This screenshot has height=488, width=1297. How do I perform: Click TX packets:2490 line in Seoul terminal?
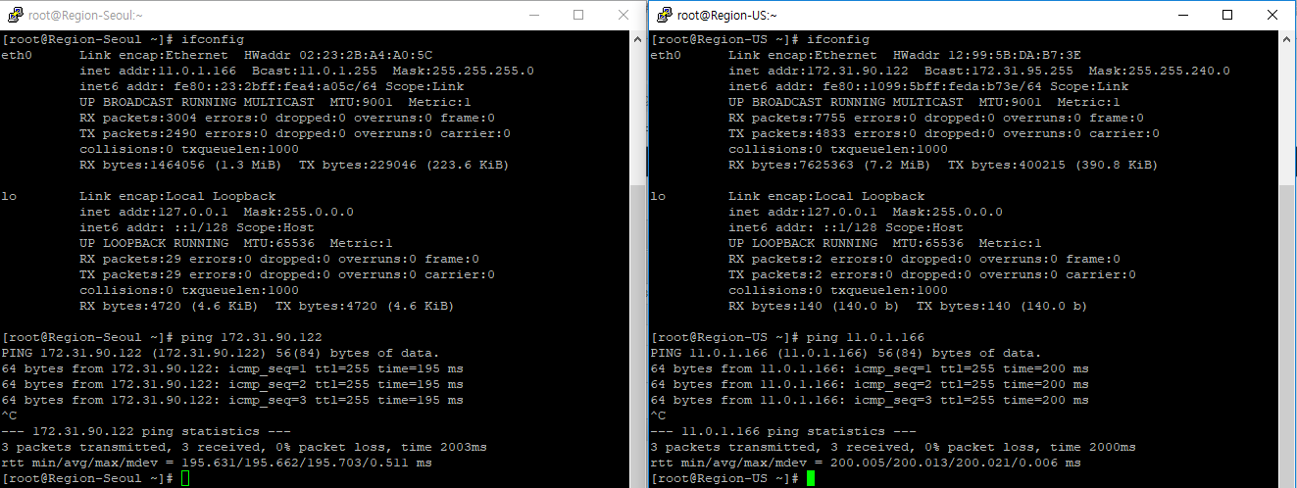point(295,133)
